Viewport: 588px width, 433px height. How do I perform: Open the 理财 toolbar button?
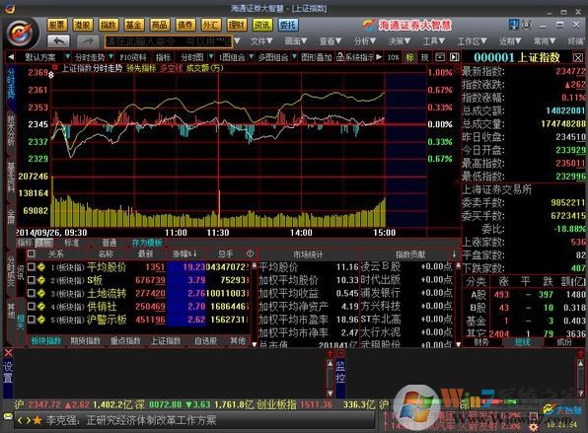pos(237,25)
